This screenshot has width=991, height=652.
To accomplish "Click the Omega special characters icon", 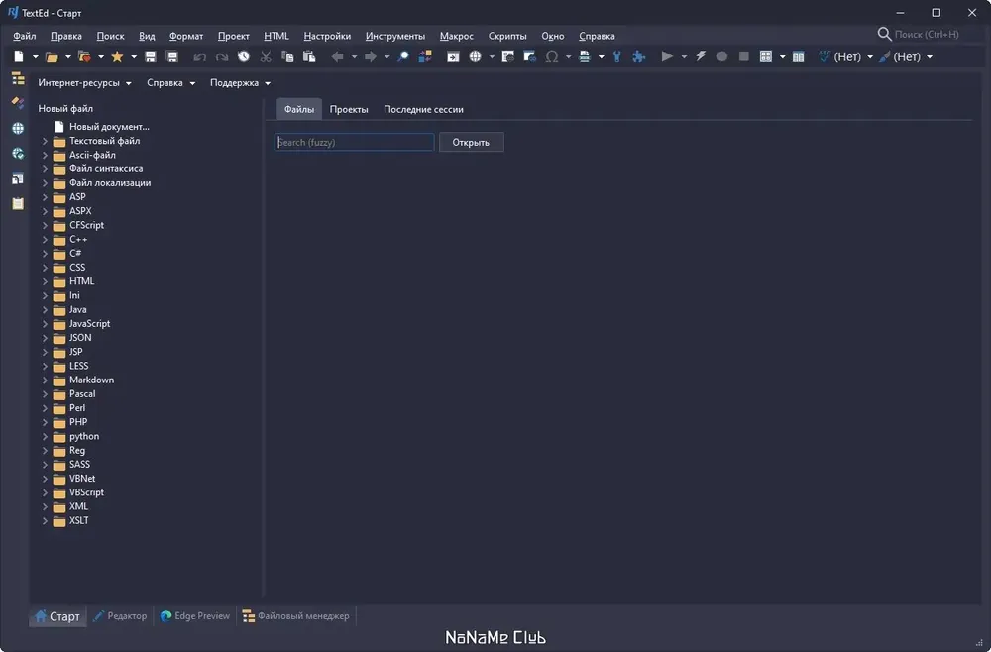I will pos(552,56).
